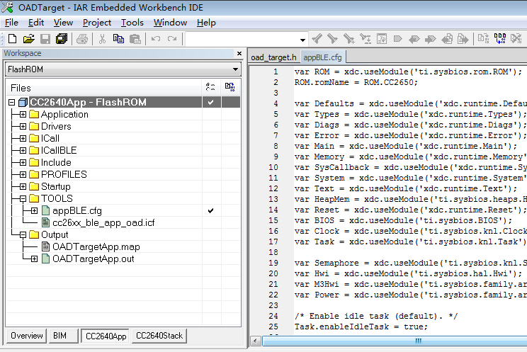527x352 pixels.
Task: Click the Save All icon
Action: pos(62,39)
